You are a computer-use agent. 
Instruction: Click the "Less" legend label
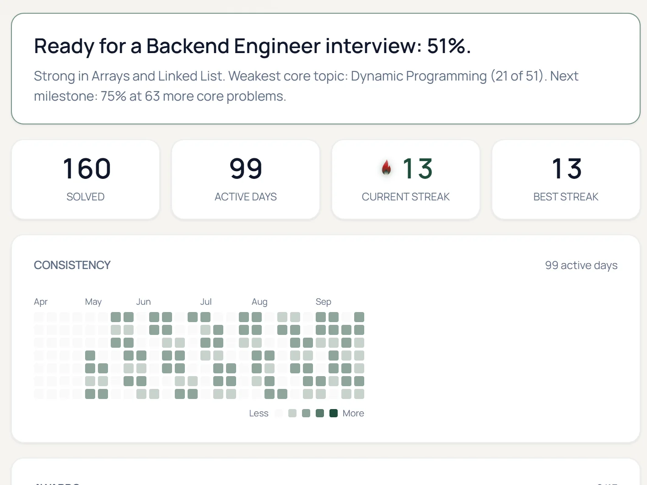point(259,413)
